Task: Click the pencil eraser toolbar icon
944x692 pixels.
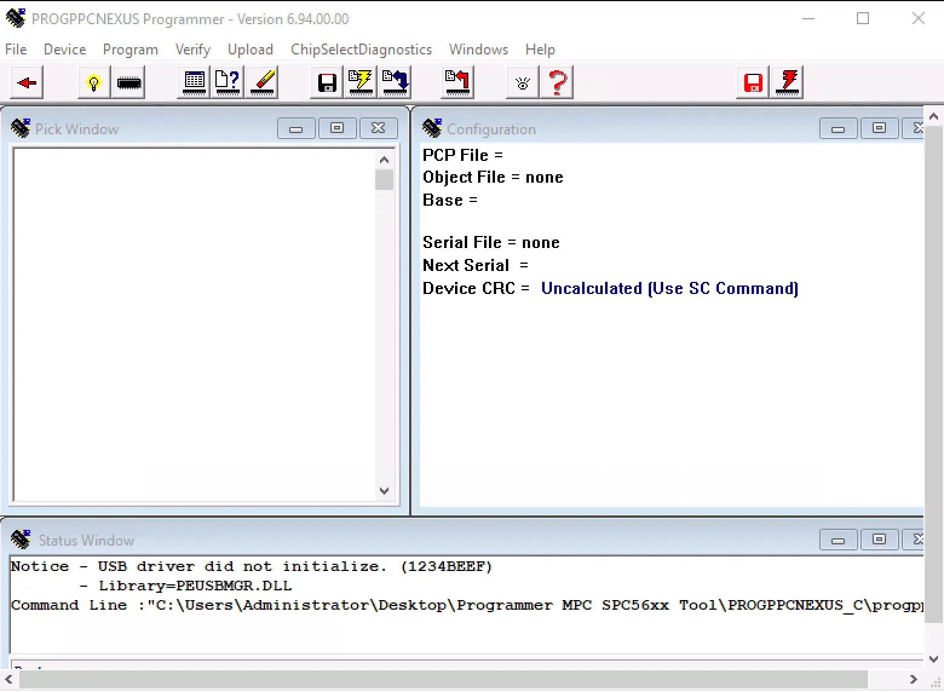Action: [262, 82]
